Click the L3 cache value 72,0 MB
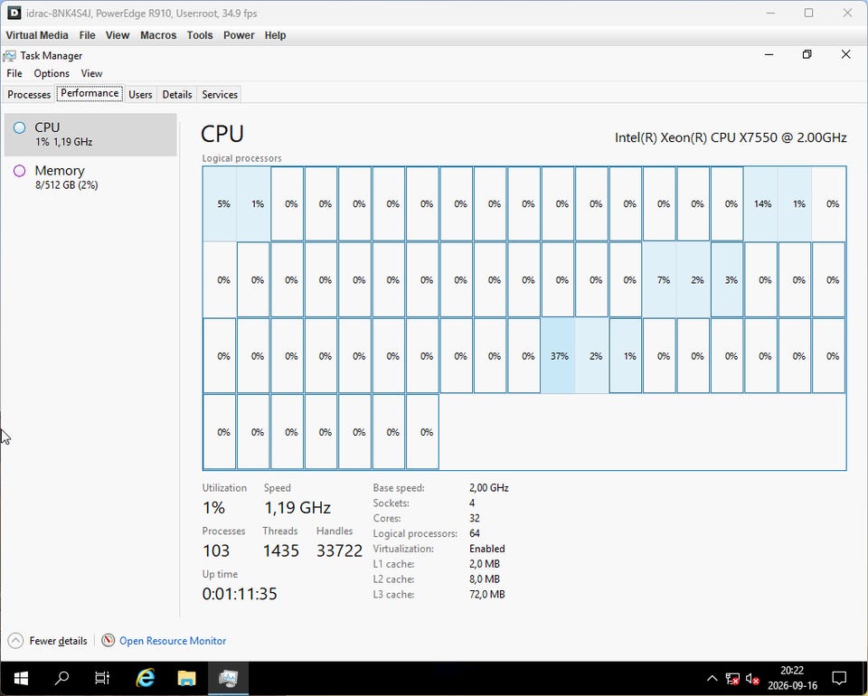 pos(487,595)
